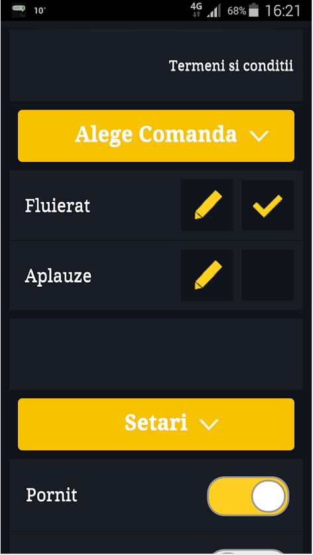The width and height of the screenshot is (313, 555).
Task: Check the empty box next to Aplauze
Action: point(267,275)
